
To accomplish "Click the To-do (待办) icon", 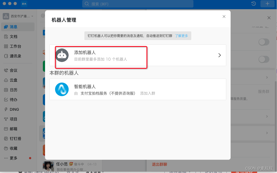I will (6, 100).
